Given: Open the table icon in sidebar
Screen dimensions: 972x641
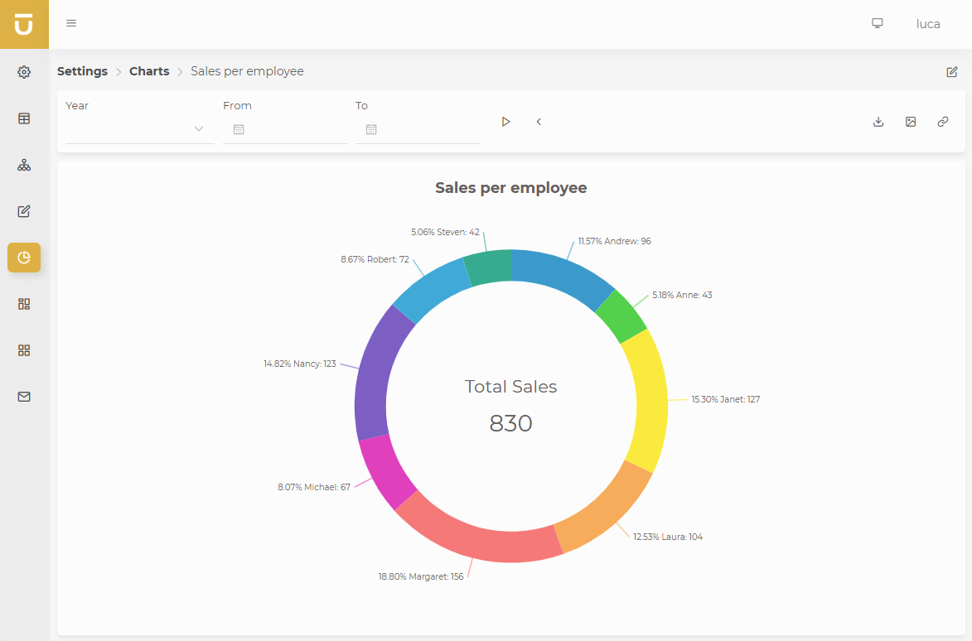Looking at the screenshot, I should [x=24, y=118].
